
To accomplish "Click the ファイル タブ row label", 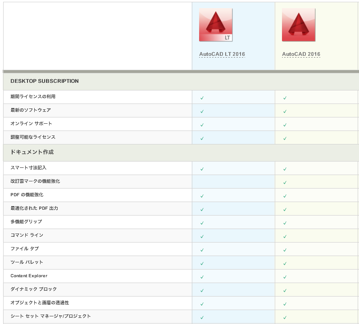I will (25, 248).
